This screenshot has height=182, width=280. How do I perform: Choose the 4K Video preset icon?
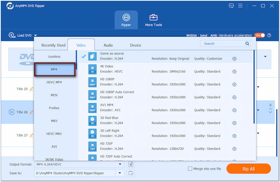click(x=92, y=69)
